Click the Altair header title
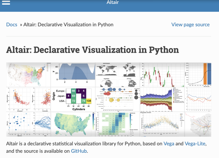The width and height of the screenshot is (219, 158). pos(113,2)
